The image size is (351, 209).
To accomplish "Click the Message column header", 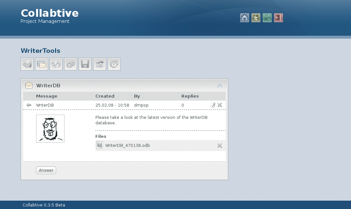I will (x=46, y=96).
